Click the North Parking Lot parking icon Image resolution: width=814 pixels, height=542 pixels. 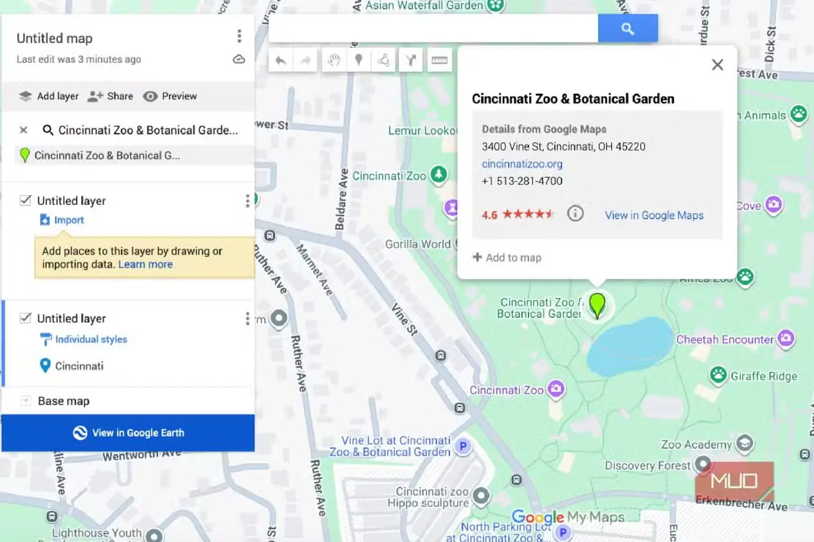pyautogui.click(x=563, y=532)
